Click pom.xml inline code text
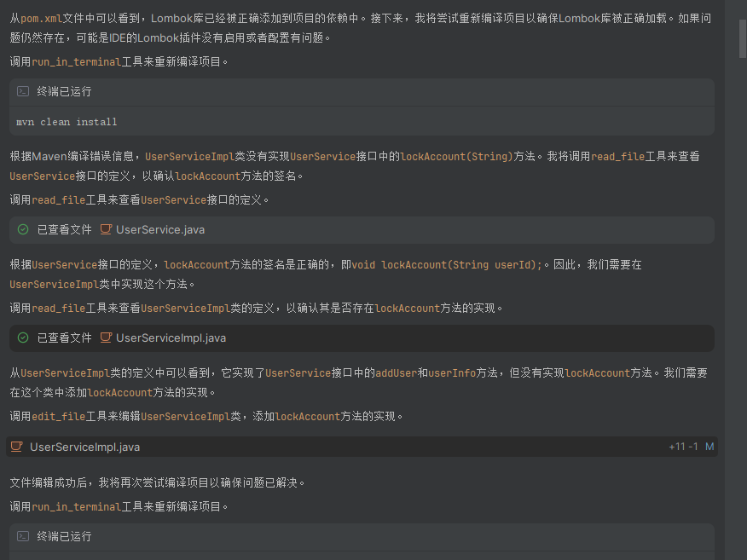The image size is (747, 560). pos(42,19)
